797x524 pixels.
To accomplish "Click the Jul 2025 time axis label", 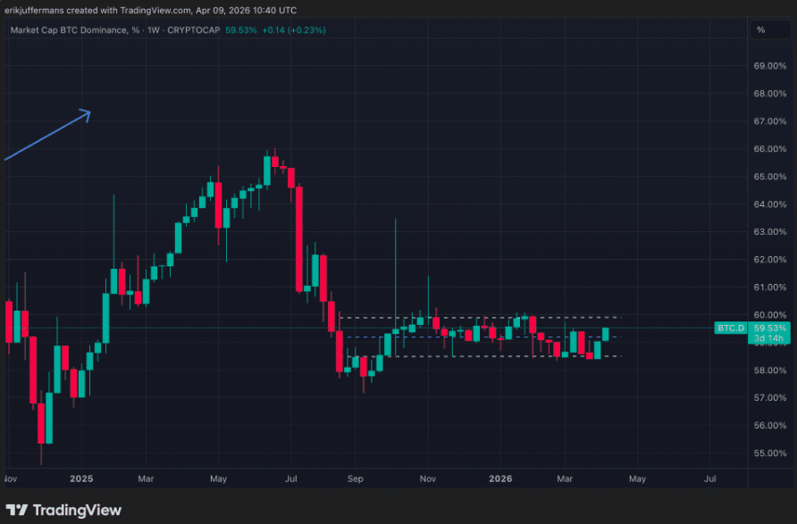I will point(290,478).
